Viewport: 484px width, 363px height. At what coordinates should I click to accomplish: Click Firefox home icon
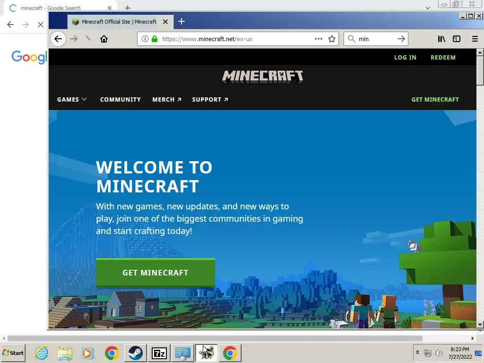pyautogui.click(x=104, y=39)
